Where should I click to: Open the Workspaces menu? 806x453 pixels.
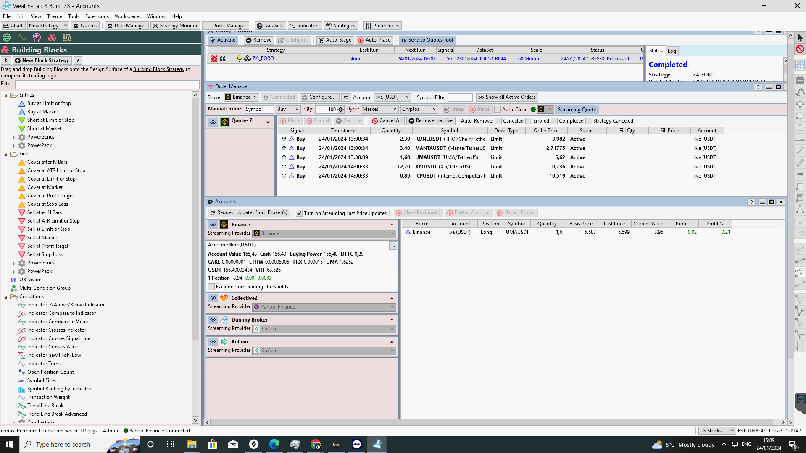pos(128,16)
